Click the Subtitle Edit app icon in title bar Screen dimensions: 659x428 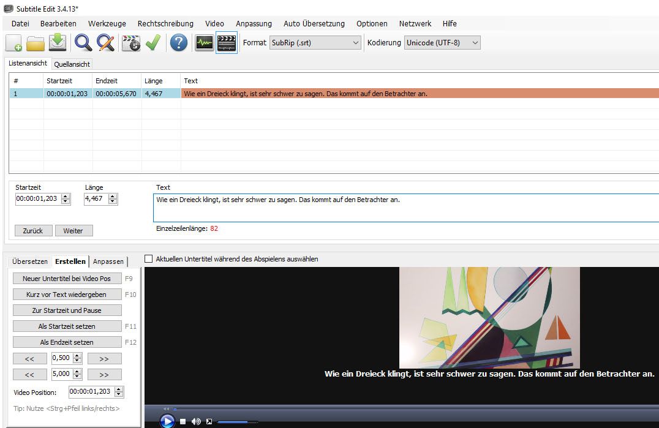[9, 9]
